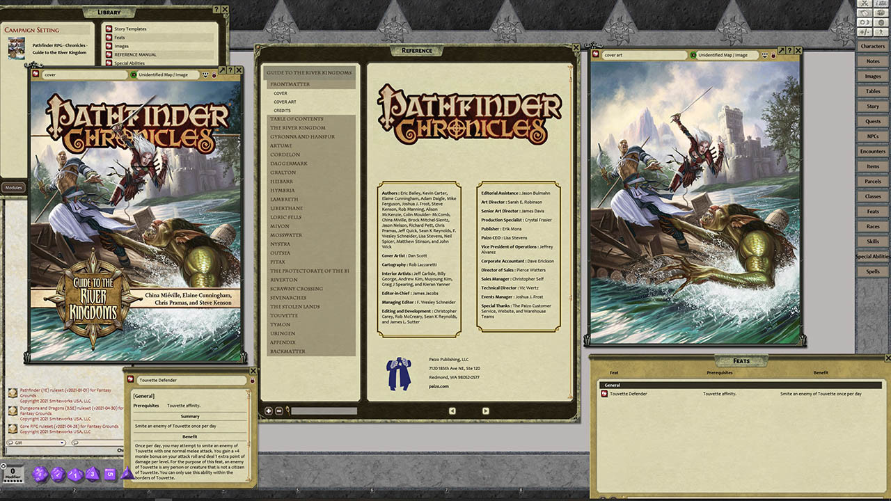Expand all with the plus icon in Reference
Viewport: 891px width, 501px height.
(269, 411)
